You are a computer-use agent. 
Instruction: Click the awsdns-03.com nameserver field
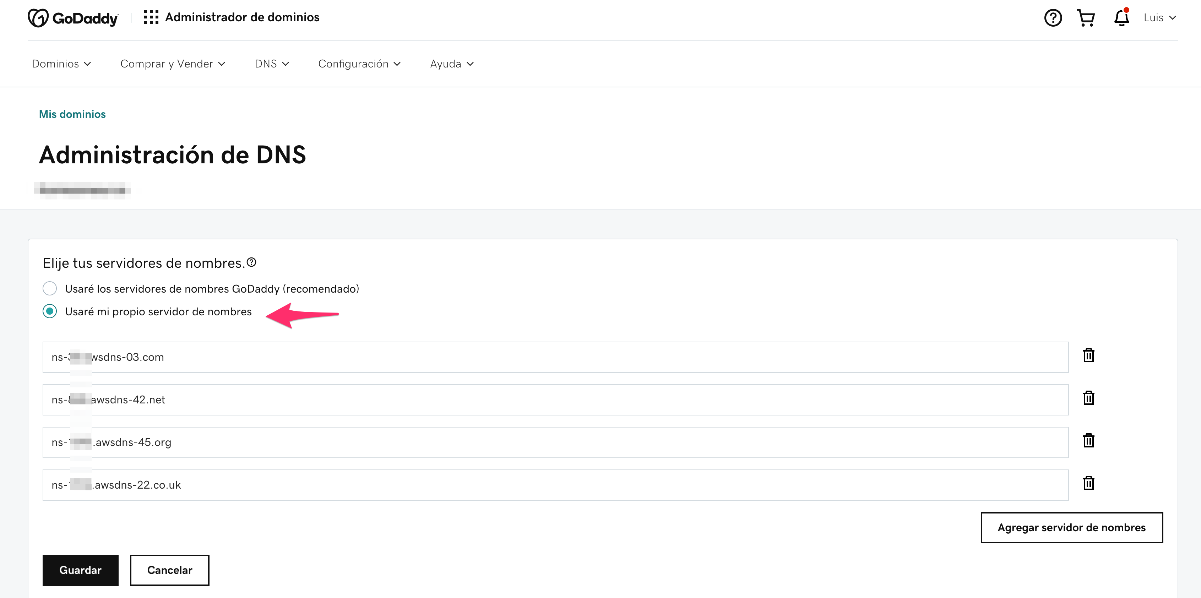[x=555, y=357]
